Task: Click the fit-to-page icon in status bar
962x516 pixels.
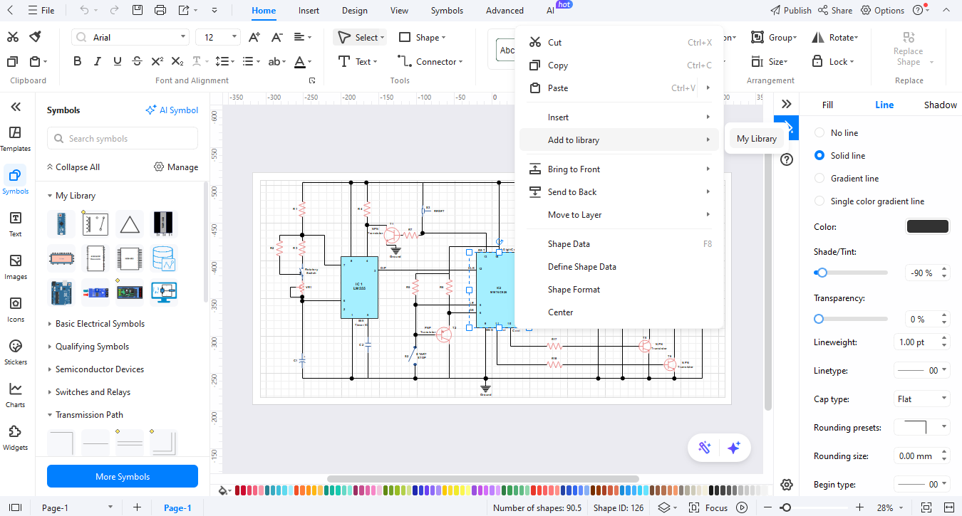Action: [x=926, y=507]
